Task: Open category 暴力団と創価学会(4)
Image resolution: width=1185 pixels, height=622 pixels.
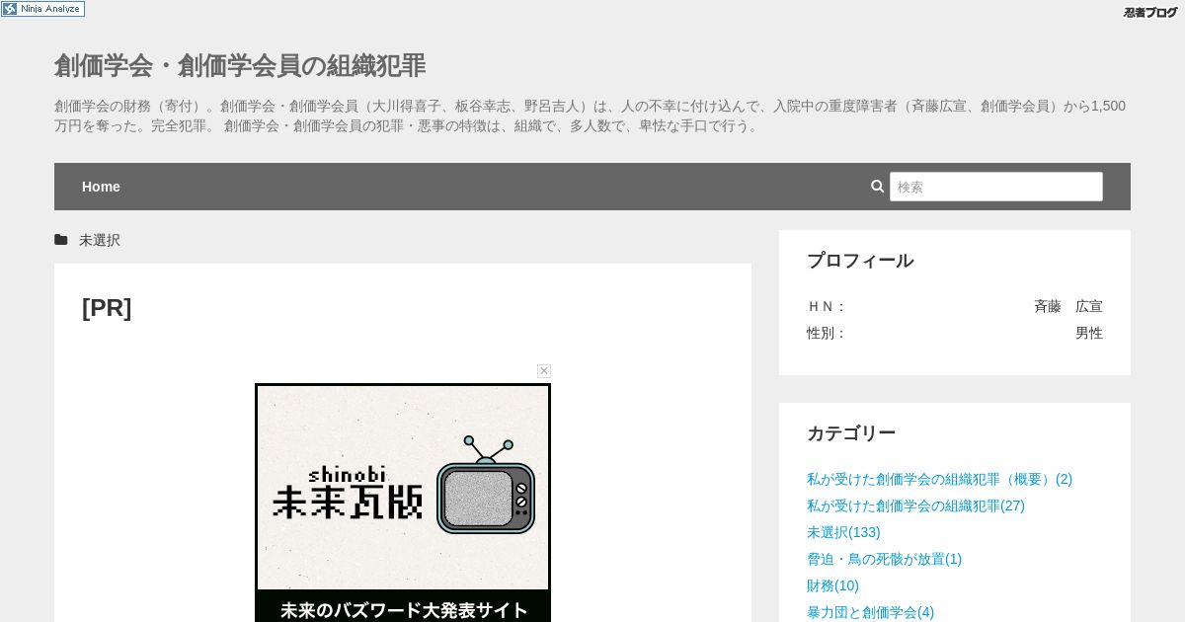Action: click(x=870, y=612)
